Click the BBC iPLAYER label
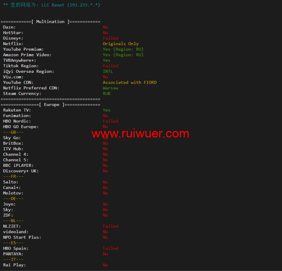The width and height of the screenshot is (282, 271). (18, 165)
